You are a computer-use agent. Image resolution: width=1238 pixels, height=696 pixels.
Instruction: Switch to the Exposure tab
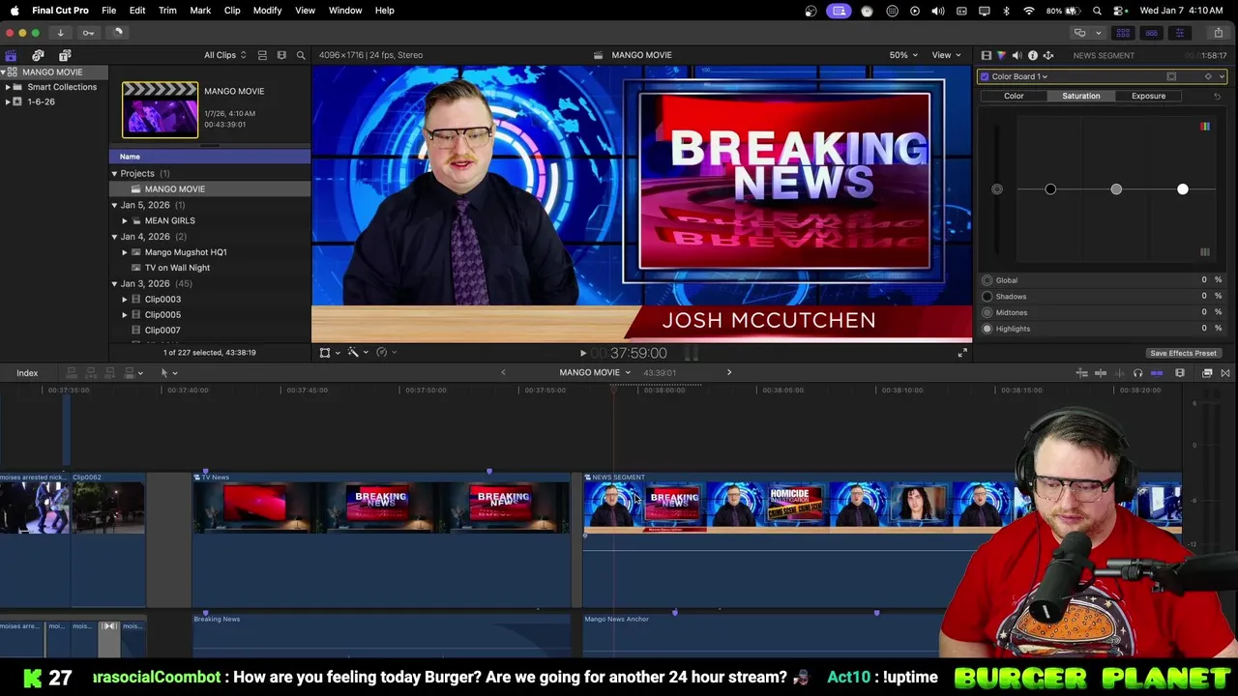click(1148, 96)
